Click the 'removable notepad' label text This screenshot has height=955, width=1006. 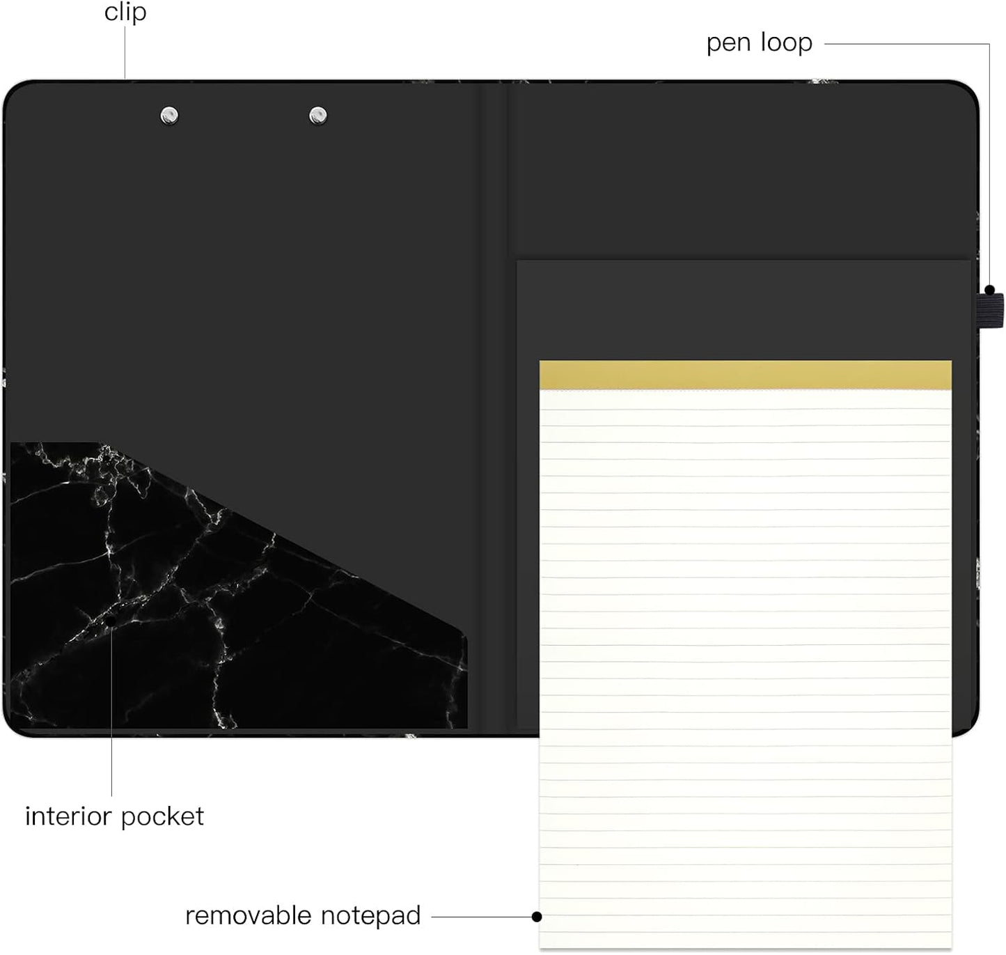coord(303,915)
